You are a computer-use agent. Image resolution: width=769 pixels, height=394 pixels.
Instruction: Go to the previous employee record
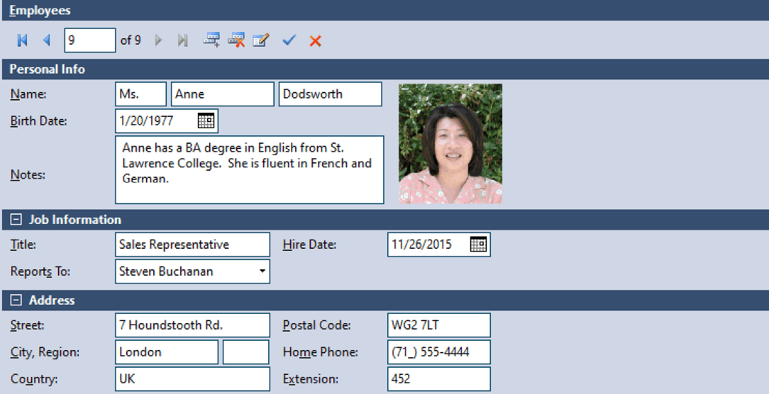pyautogui.click(x=47, y=40)
